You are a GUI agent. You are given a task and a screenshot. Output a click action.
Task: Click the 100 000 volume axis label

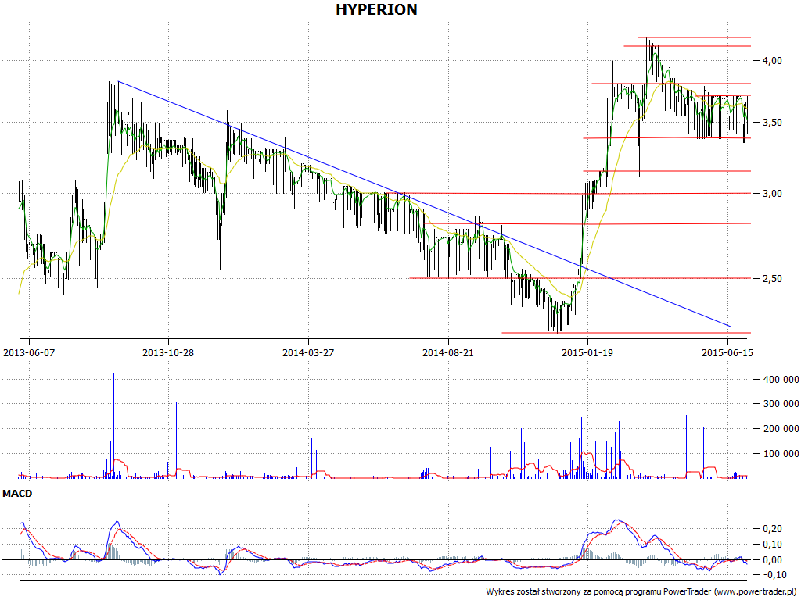781,454
